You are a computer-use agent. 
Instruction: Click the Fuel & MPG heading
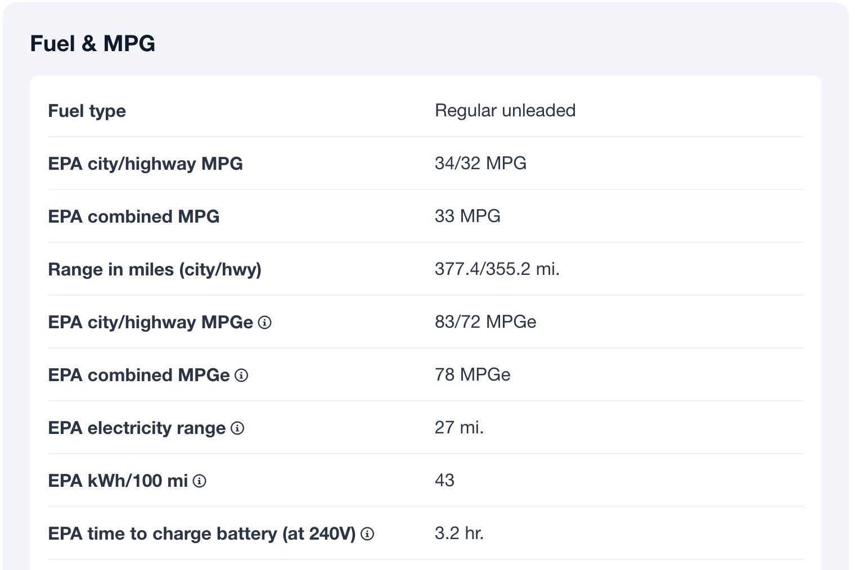[92, 43]
